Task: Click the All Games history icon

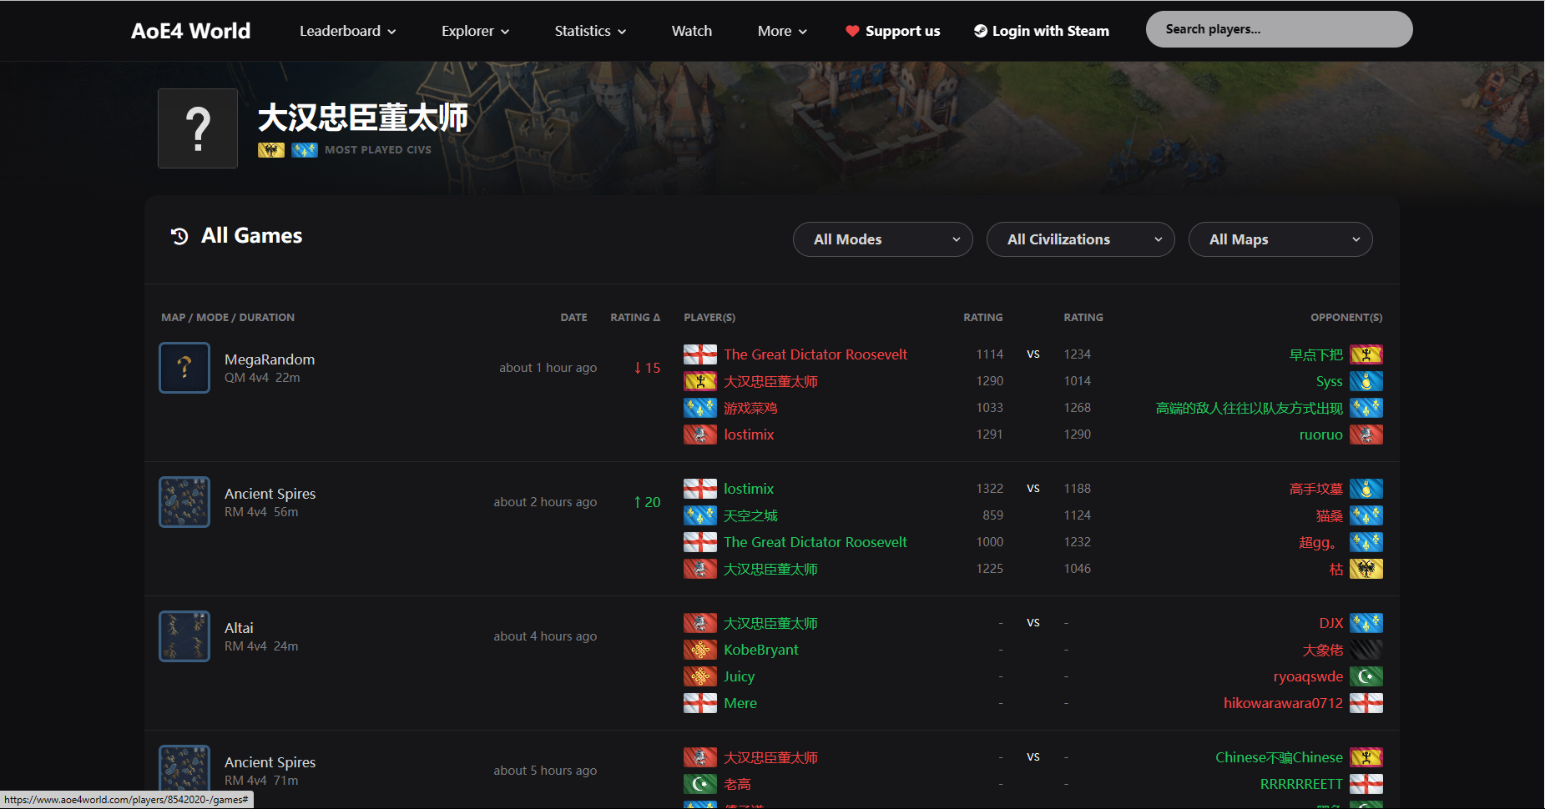Action: 179,236
